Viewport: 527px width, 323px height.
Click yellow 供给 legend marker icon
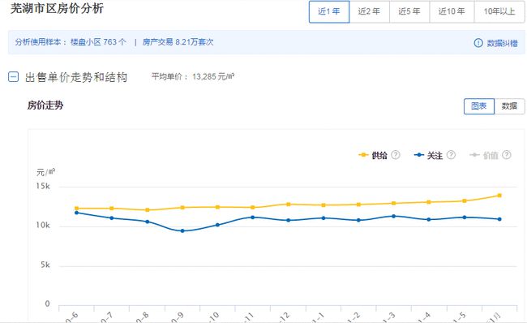[363, 155]
